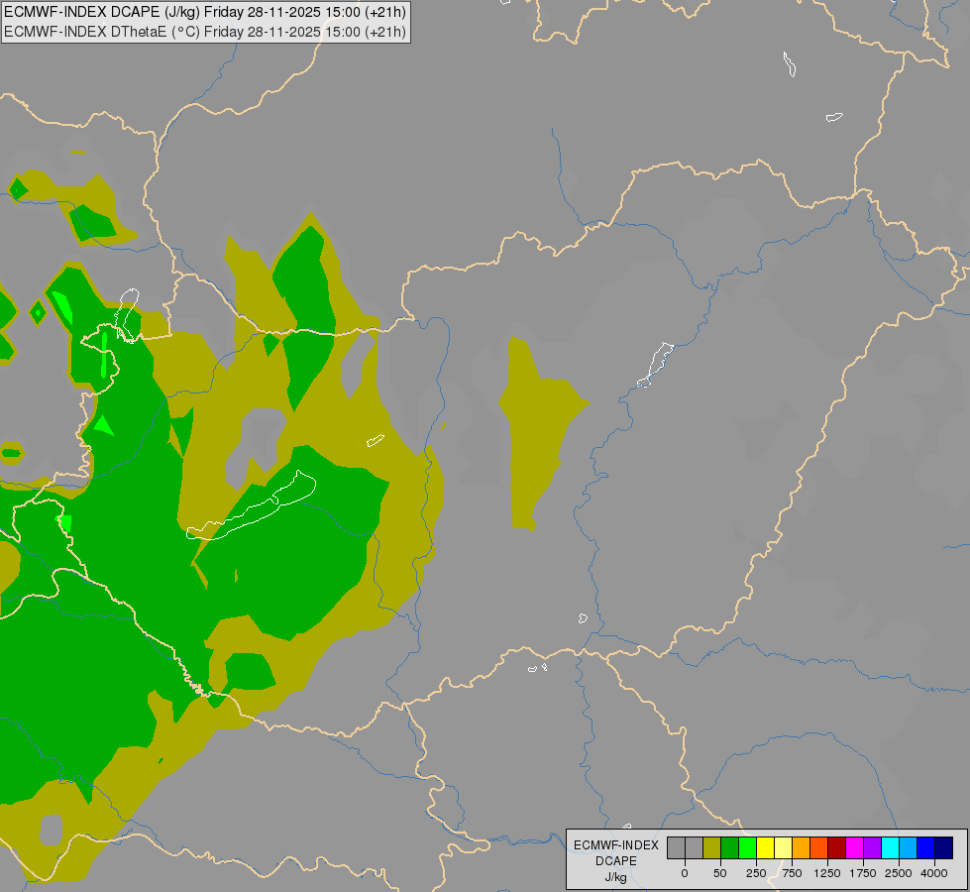Click the legend title ECMWF-INDEX

tap(616, 845)
